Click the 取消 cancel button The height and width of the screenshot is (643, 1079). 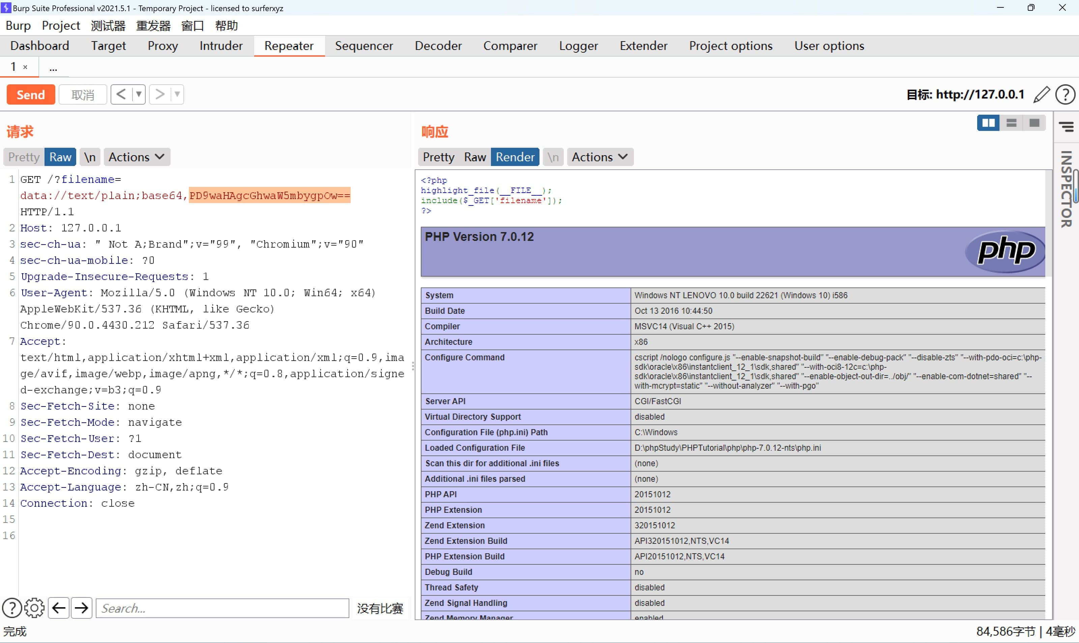click(x=83, y=94)
